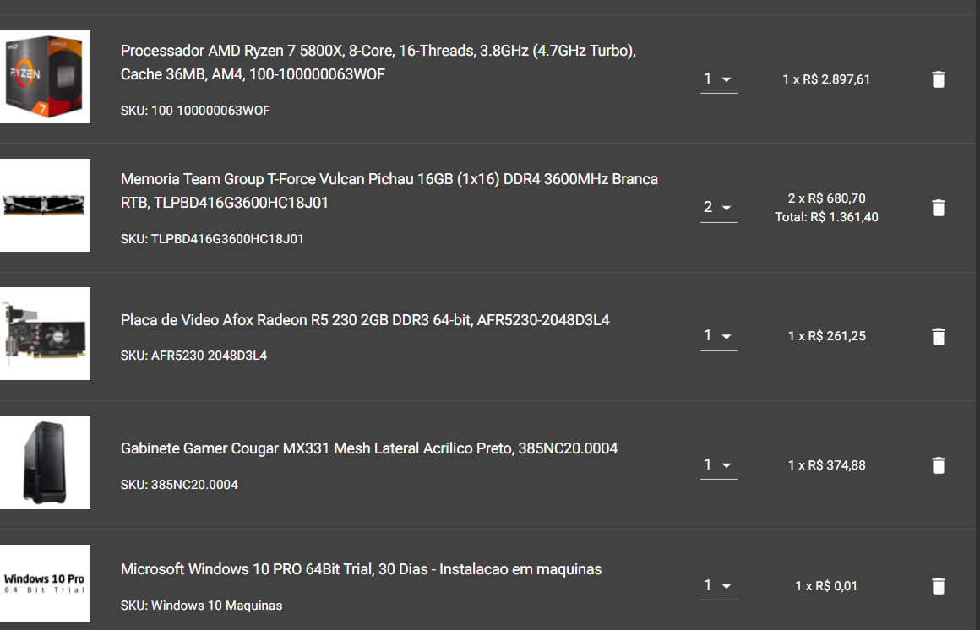
Task: Delete Windows 10 PRO Trial item
Action: pyautogui.click(x=938, y=585)
